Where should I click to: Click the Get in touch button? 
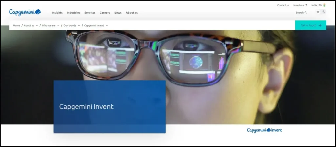pyautogui.click(x=311, y=25)
